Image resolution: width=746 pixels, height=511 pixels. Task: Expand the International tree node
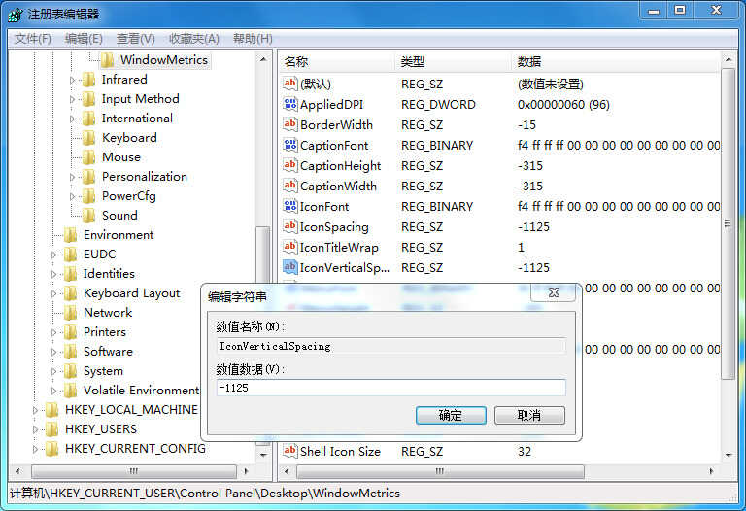tap(72, 119)
